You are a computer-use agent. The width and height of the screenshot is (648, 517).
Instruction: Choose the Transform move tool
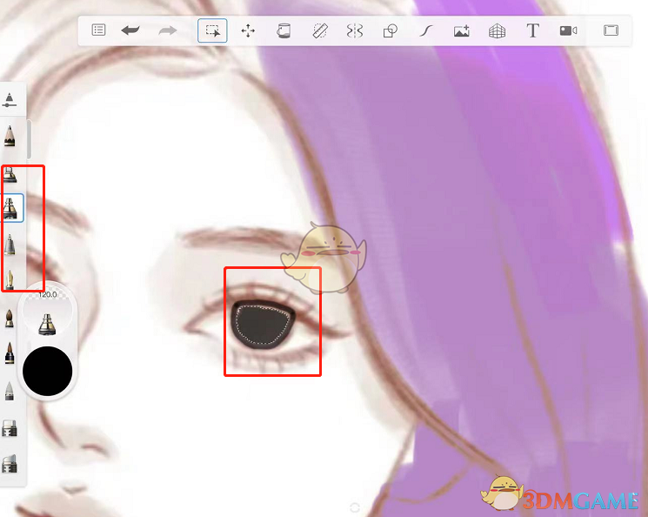point(248,30)
